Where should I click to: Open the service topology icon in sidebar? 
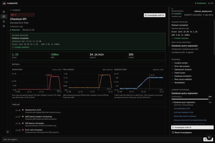4,21
